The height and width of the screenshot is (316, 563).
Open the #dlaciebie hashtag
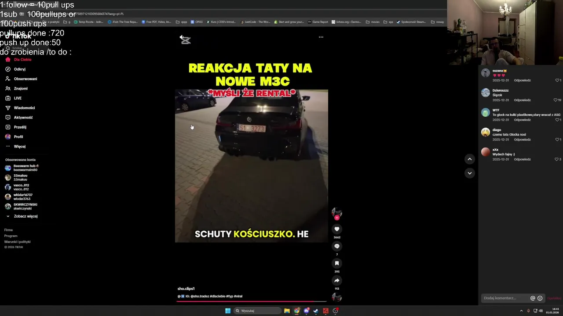218,296
